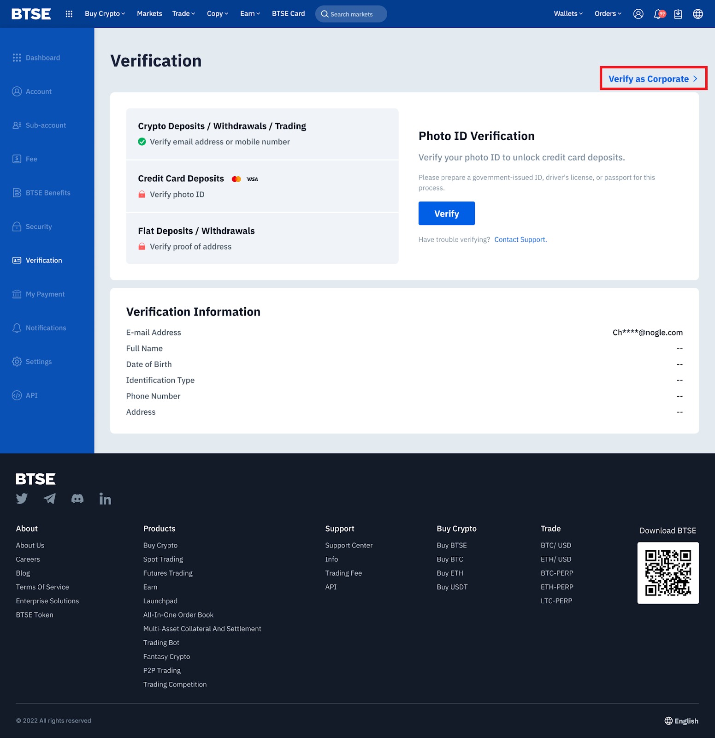Click the blue Verify button
The height and width of the screenshot is (738, 715).
(447, 214)
